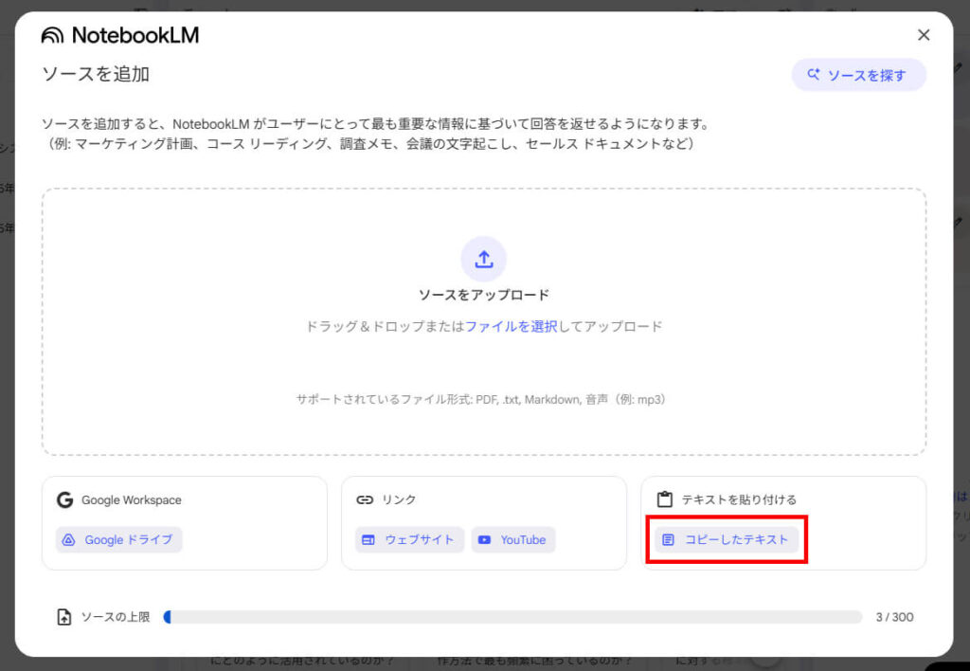
Task: Choose the YouTube source chip
Action: pos(512,539)
